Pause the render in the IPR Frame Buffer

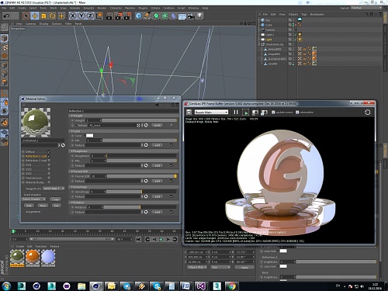point(236,112)
